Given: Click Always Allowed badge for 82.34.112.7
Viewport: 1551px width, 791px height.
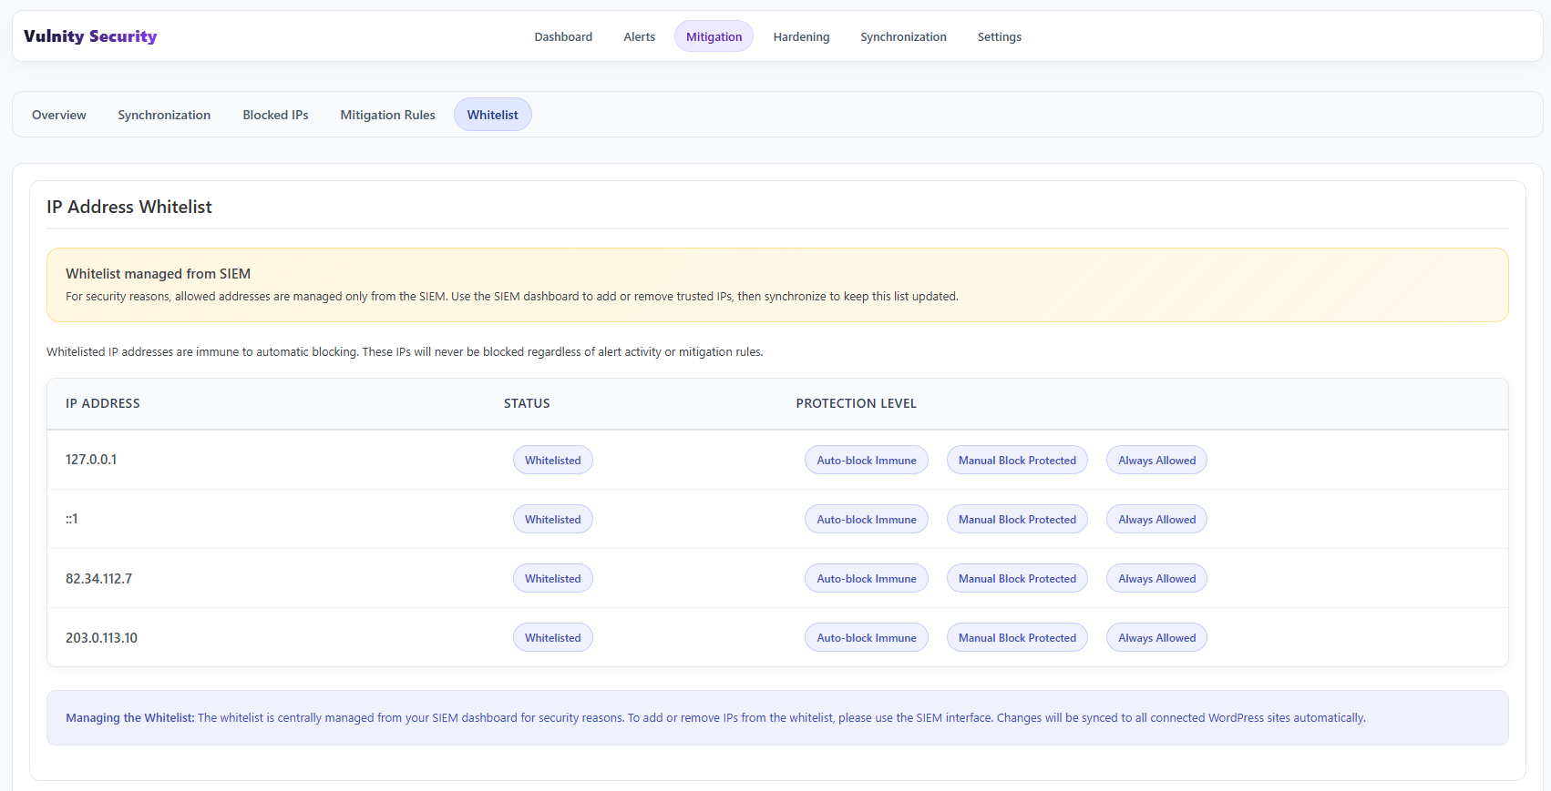Looking at the screenshot, I should 1156,578.
